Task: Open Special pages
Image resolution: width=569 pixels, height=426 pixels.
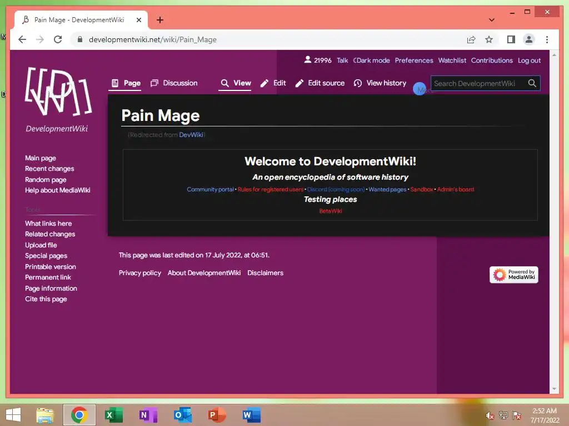Action: [46, 256]
